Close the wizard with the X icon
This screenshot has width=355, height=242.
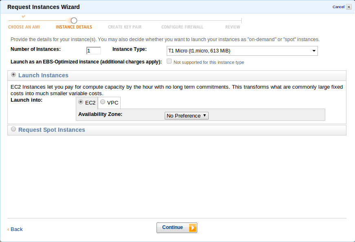click(x=348, y=7)
